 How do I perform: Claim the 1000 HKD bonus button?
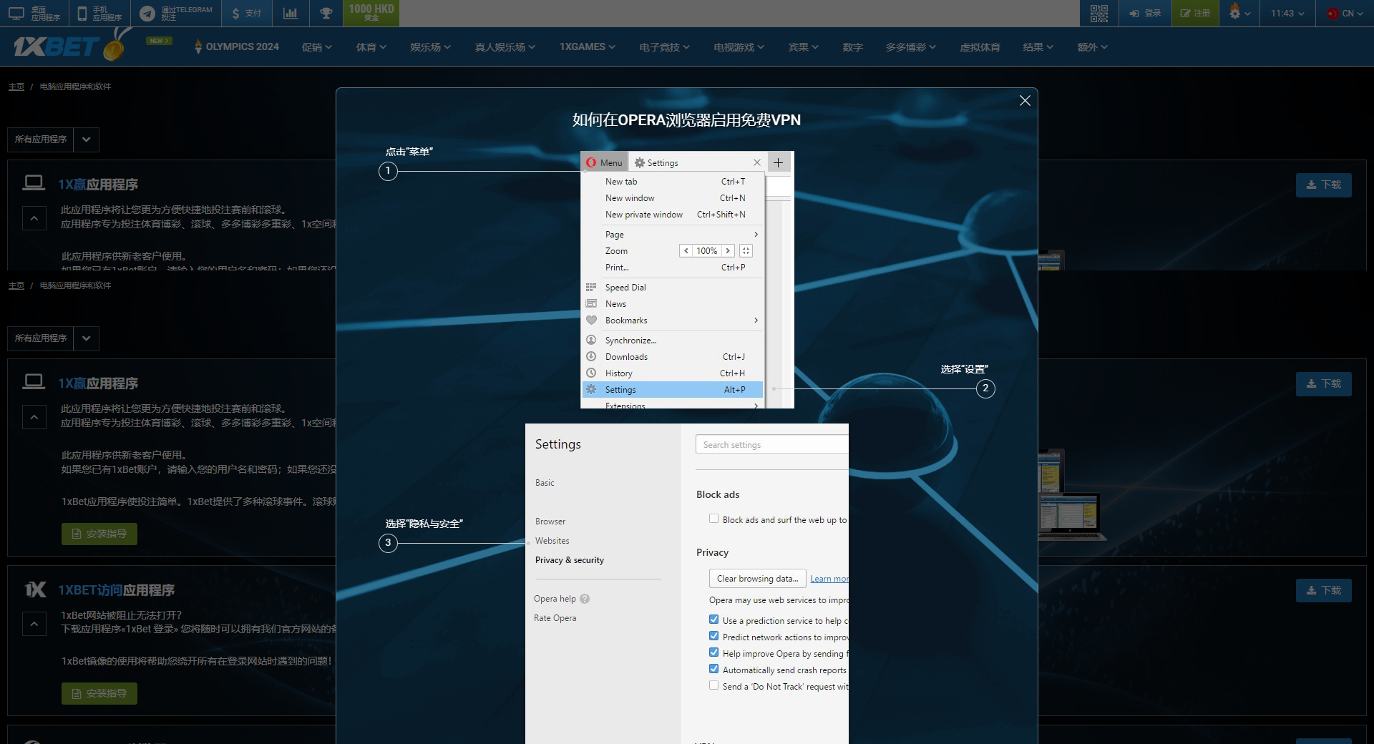point(371,12)
